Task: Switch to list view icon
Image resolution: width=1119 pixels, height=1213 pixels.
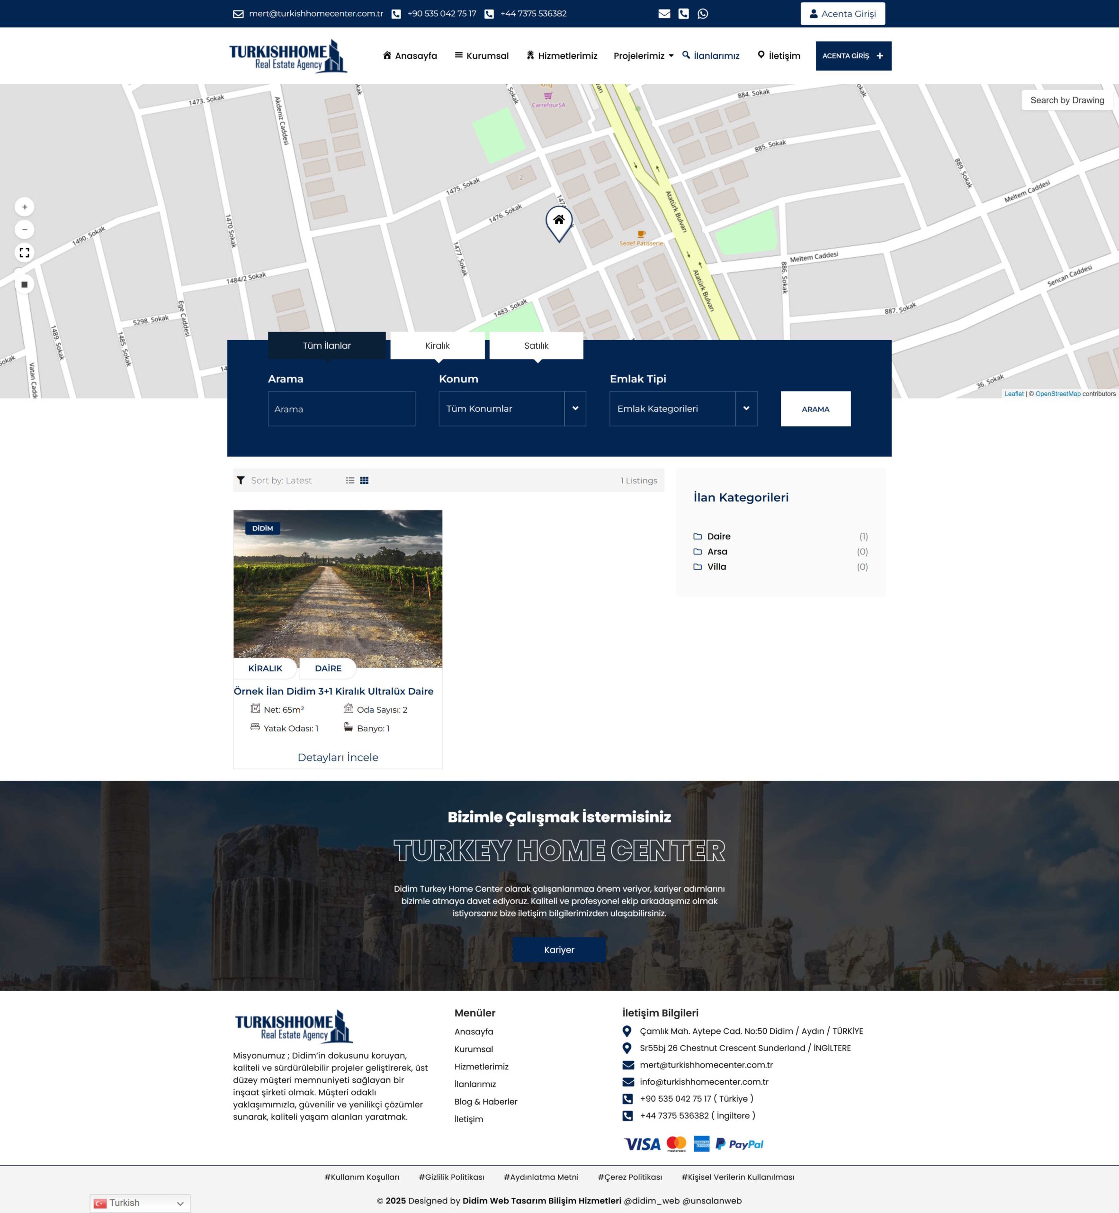Action: coord(350,480)
